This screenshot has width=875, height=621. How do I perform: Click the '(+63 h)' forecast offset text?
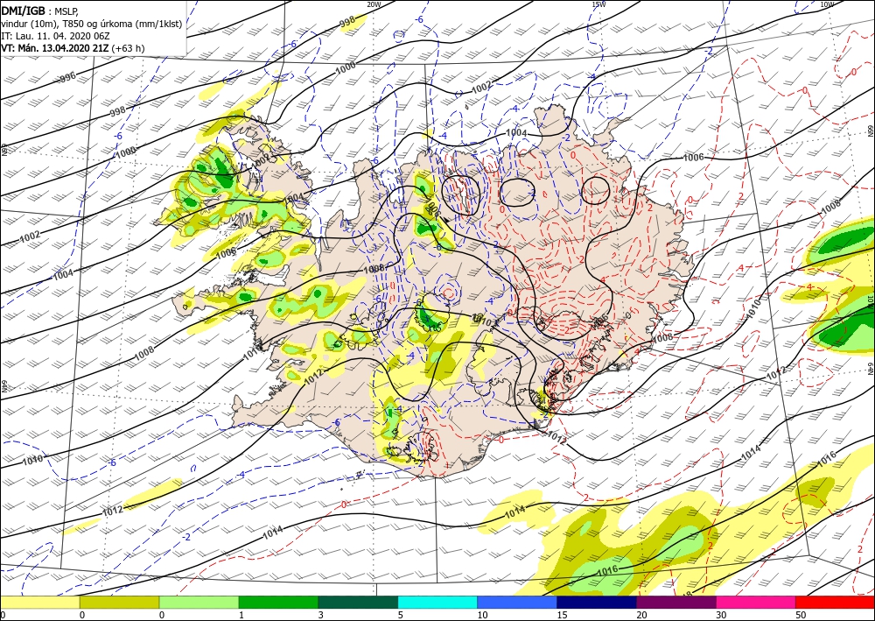(x=128, y=48)
